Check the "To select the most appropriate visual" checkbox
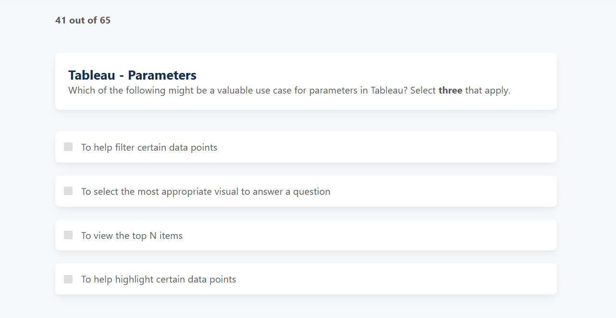The image size is (616, 318). (x=68, y=190)
